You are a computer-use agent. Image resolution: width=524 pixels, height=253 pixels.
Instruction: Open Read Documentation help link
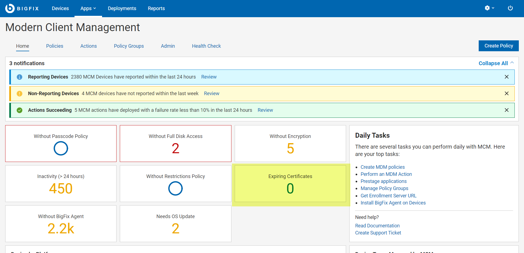click(x=377, y=226)
